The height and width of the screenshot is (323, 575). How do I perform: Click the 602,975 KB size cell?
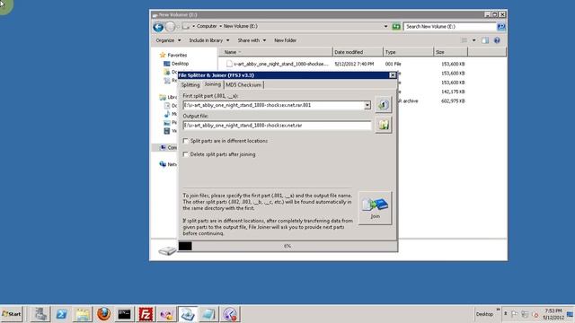pos(453,100)
